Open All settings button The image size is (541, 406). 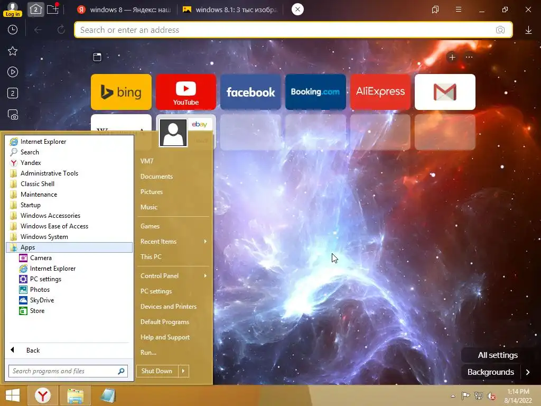coord(498,355)
